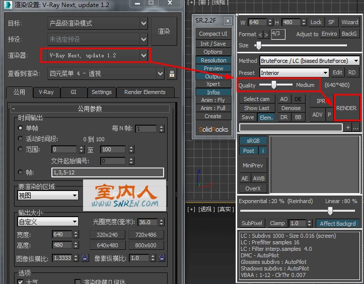Click the width field showing 640 in render settings
This screenshot has height=284, width=364.
point(62,234)
